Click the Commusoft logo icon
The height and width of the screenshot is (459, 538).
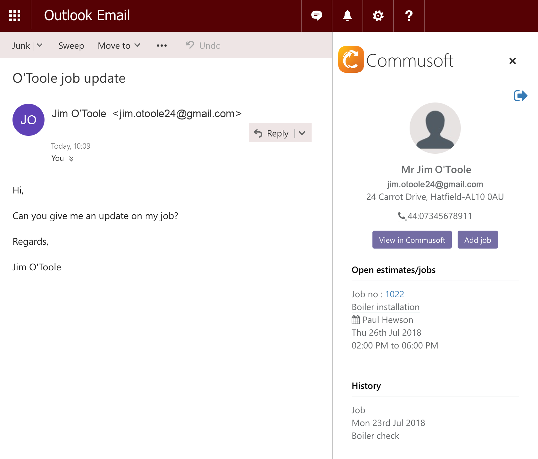click(351, 59)
